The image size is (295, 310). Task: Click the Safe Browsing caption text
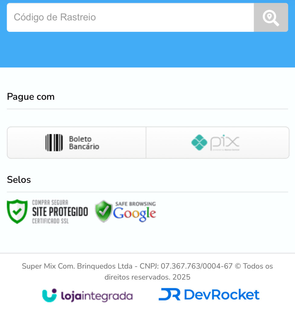[136, 204]
